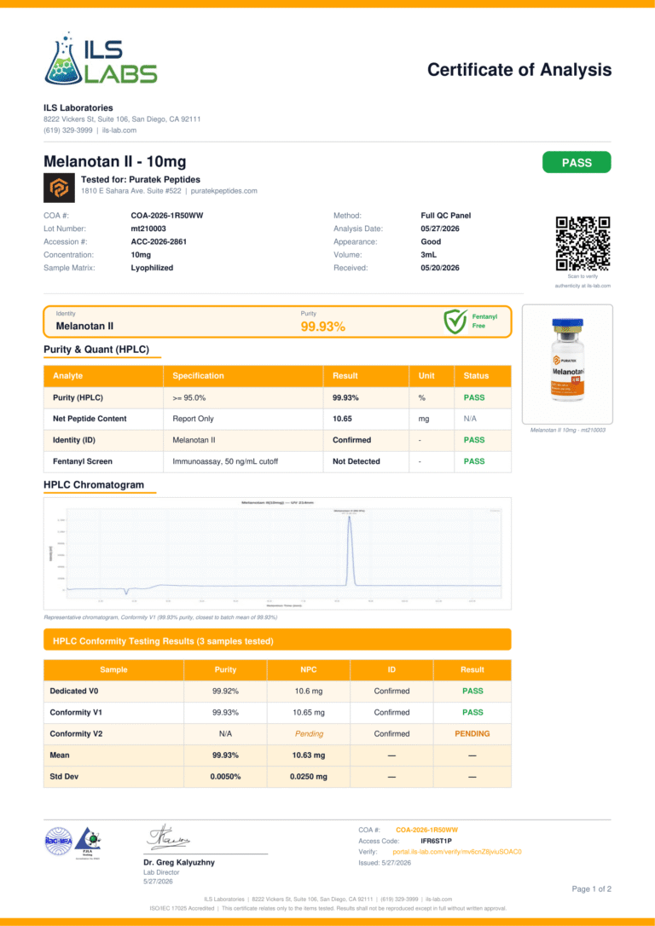The image size is (655, 926).
Task: Click the representative chromatogram caption text
Action: (x=160, y=617)
